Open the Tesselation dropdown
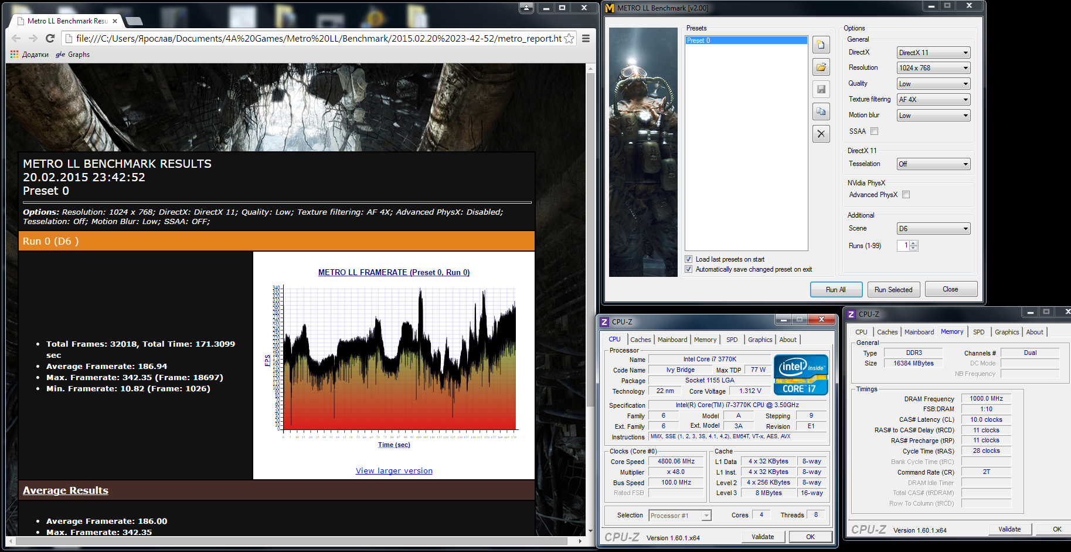The height and width of the screenshot is (552, 1071). click(x=933, y=164)
